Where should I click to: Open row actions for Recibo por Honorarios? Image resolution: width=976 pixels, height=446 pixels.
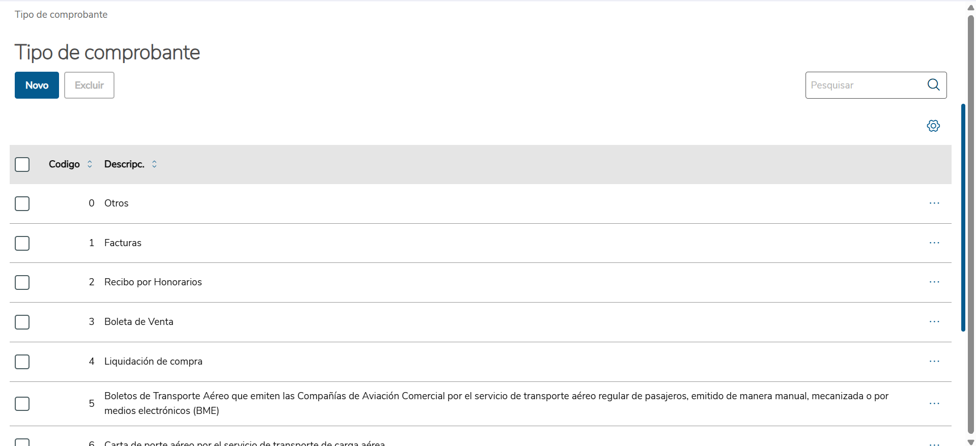click(934, 282)
